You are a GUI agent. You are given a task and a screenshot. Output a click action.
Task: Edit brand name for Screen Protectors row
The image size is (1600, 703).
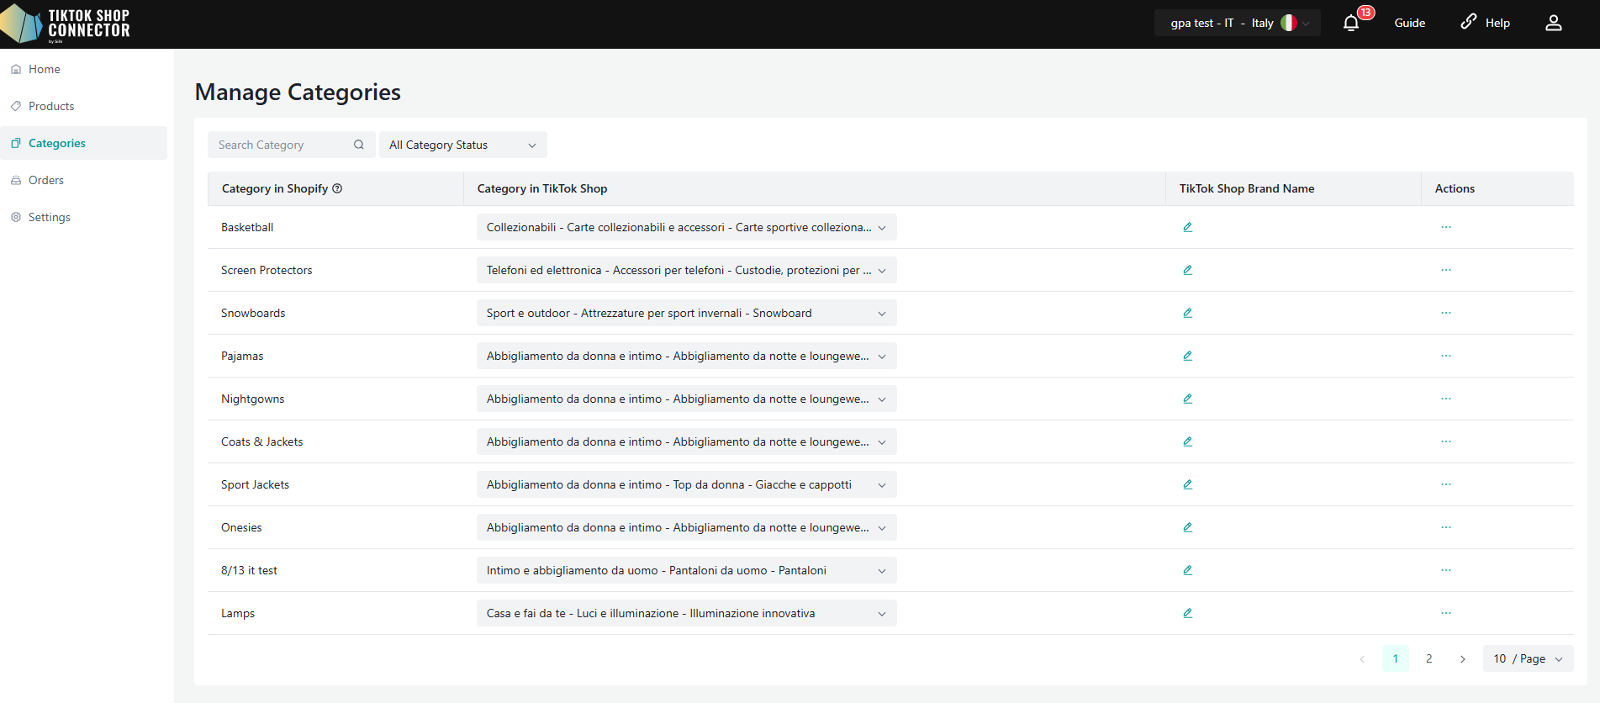pos(1188,270)
